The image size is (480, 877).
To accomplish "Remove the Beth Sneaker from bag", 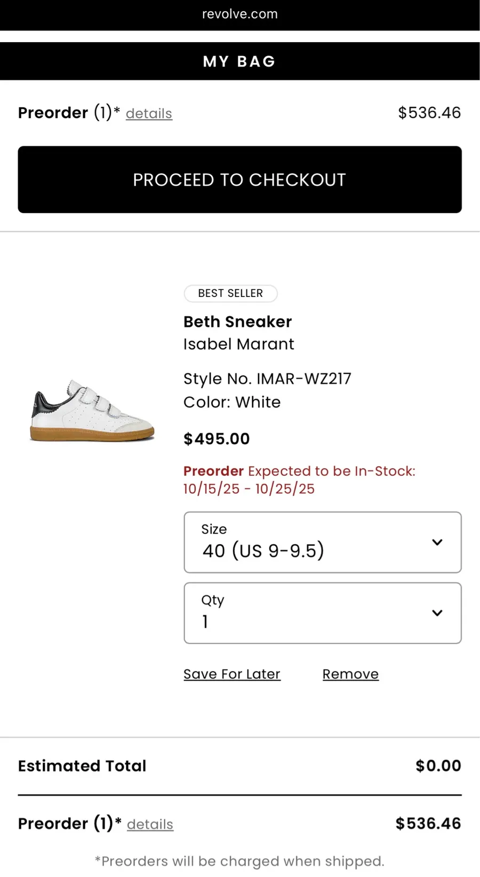I will (350, 674).
